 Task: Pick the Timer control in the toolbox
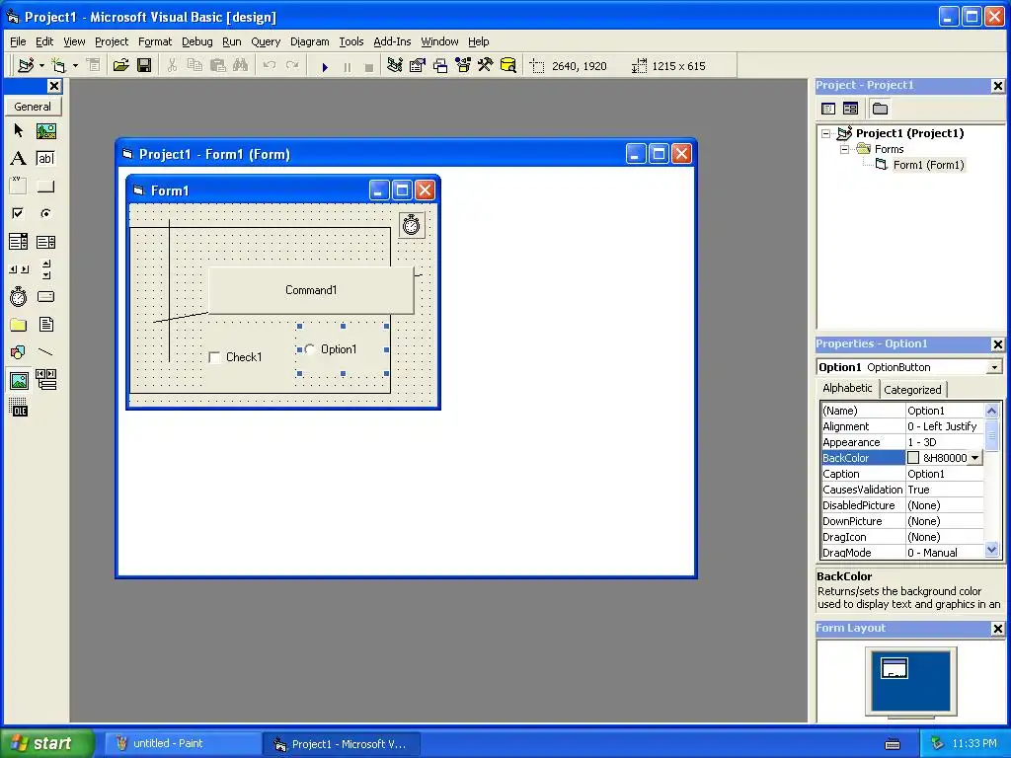tap(18, 296)
